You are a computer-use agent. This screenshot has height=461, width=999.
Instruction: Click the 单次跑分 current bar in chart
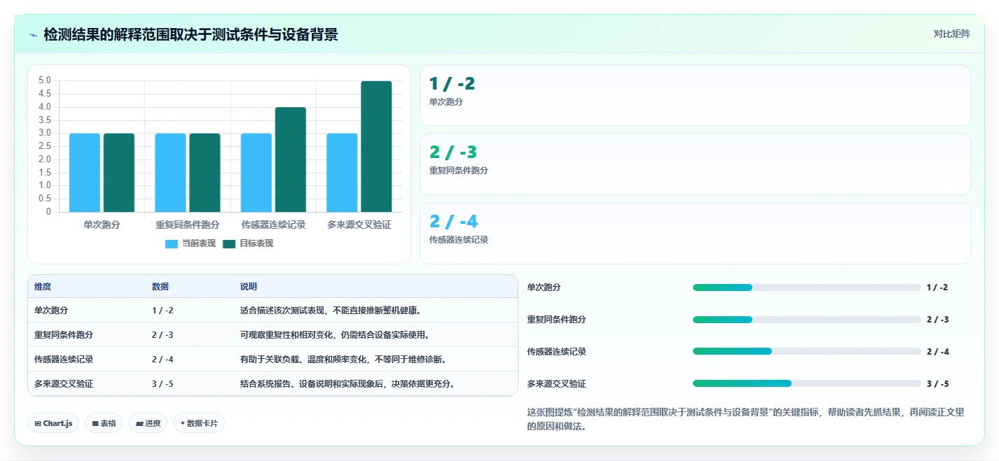coord(85,173)
